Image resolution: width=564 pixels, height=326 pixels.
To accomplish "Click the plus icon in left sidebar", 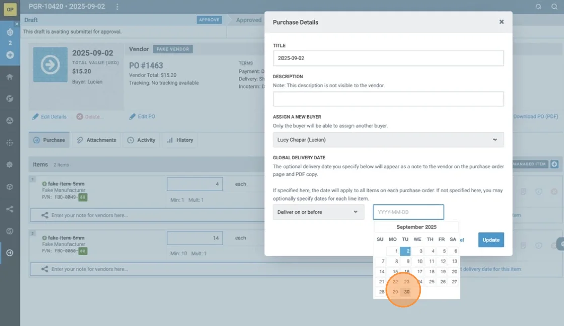I will (x=10, y=55).
